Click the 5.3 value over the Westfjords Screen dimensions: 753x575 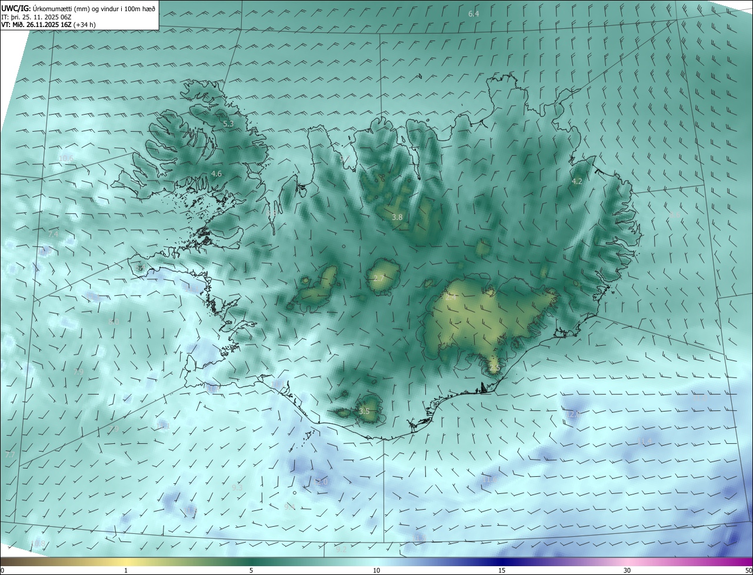click(228, 124)
